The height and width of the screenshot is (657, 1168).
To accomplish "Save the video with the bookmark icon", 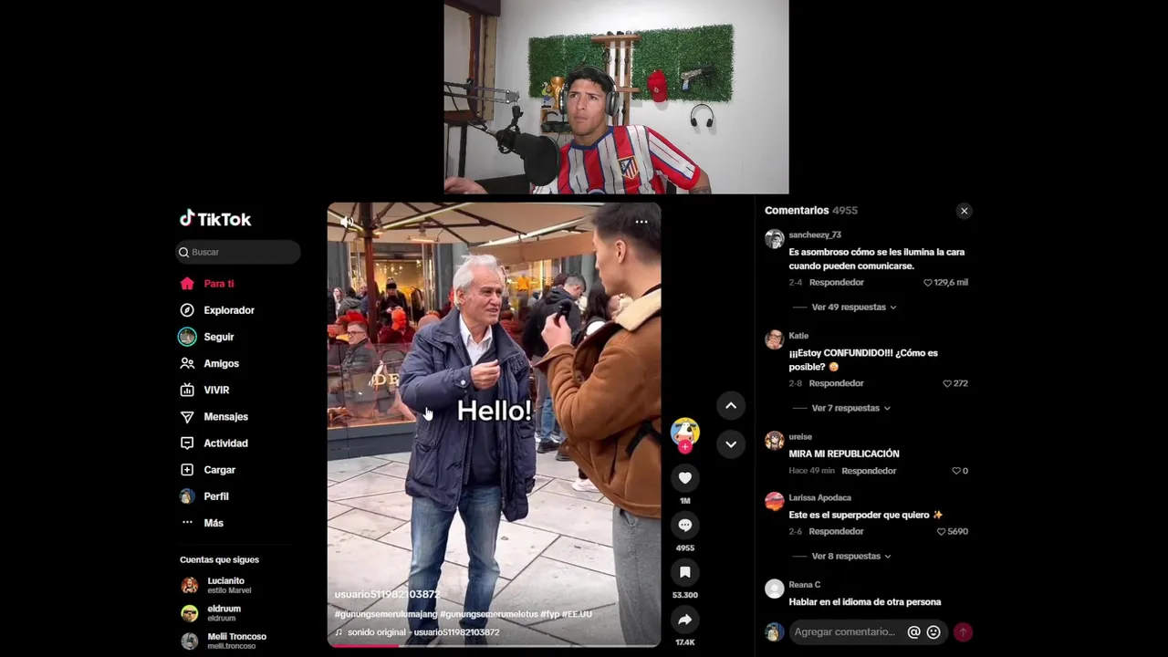I will point(684,572).
